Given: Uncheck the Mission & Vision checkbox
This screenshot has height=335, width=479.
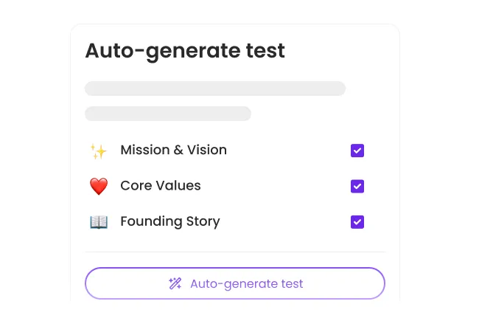Looking at the screenshot, I should (357, 151).
